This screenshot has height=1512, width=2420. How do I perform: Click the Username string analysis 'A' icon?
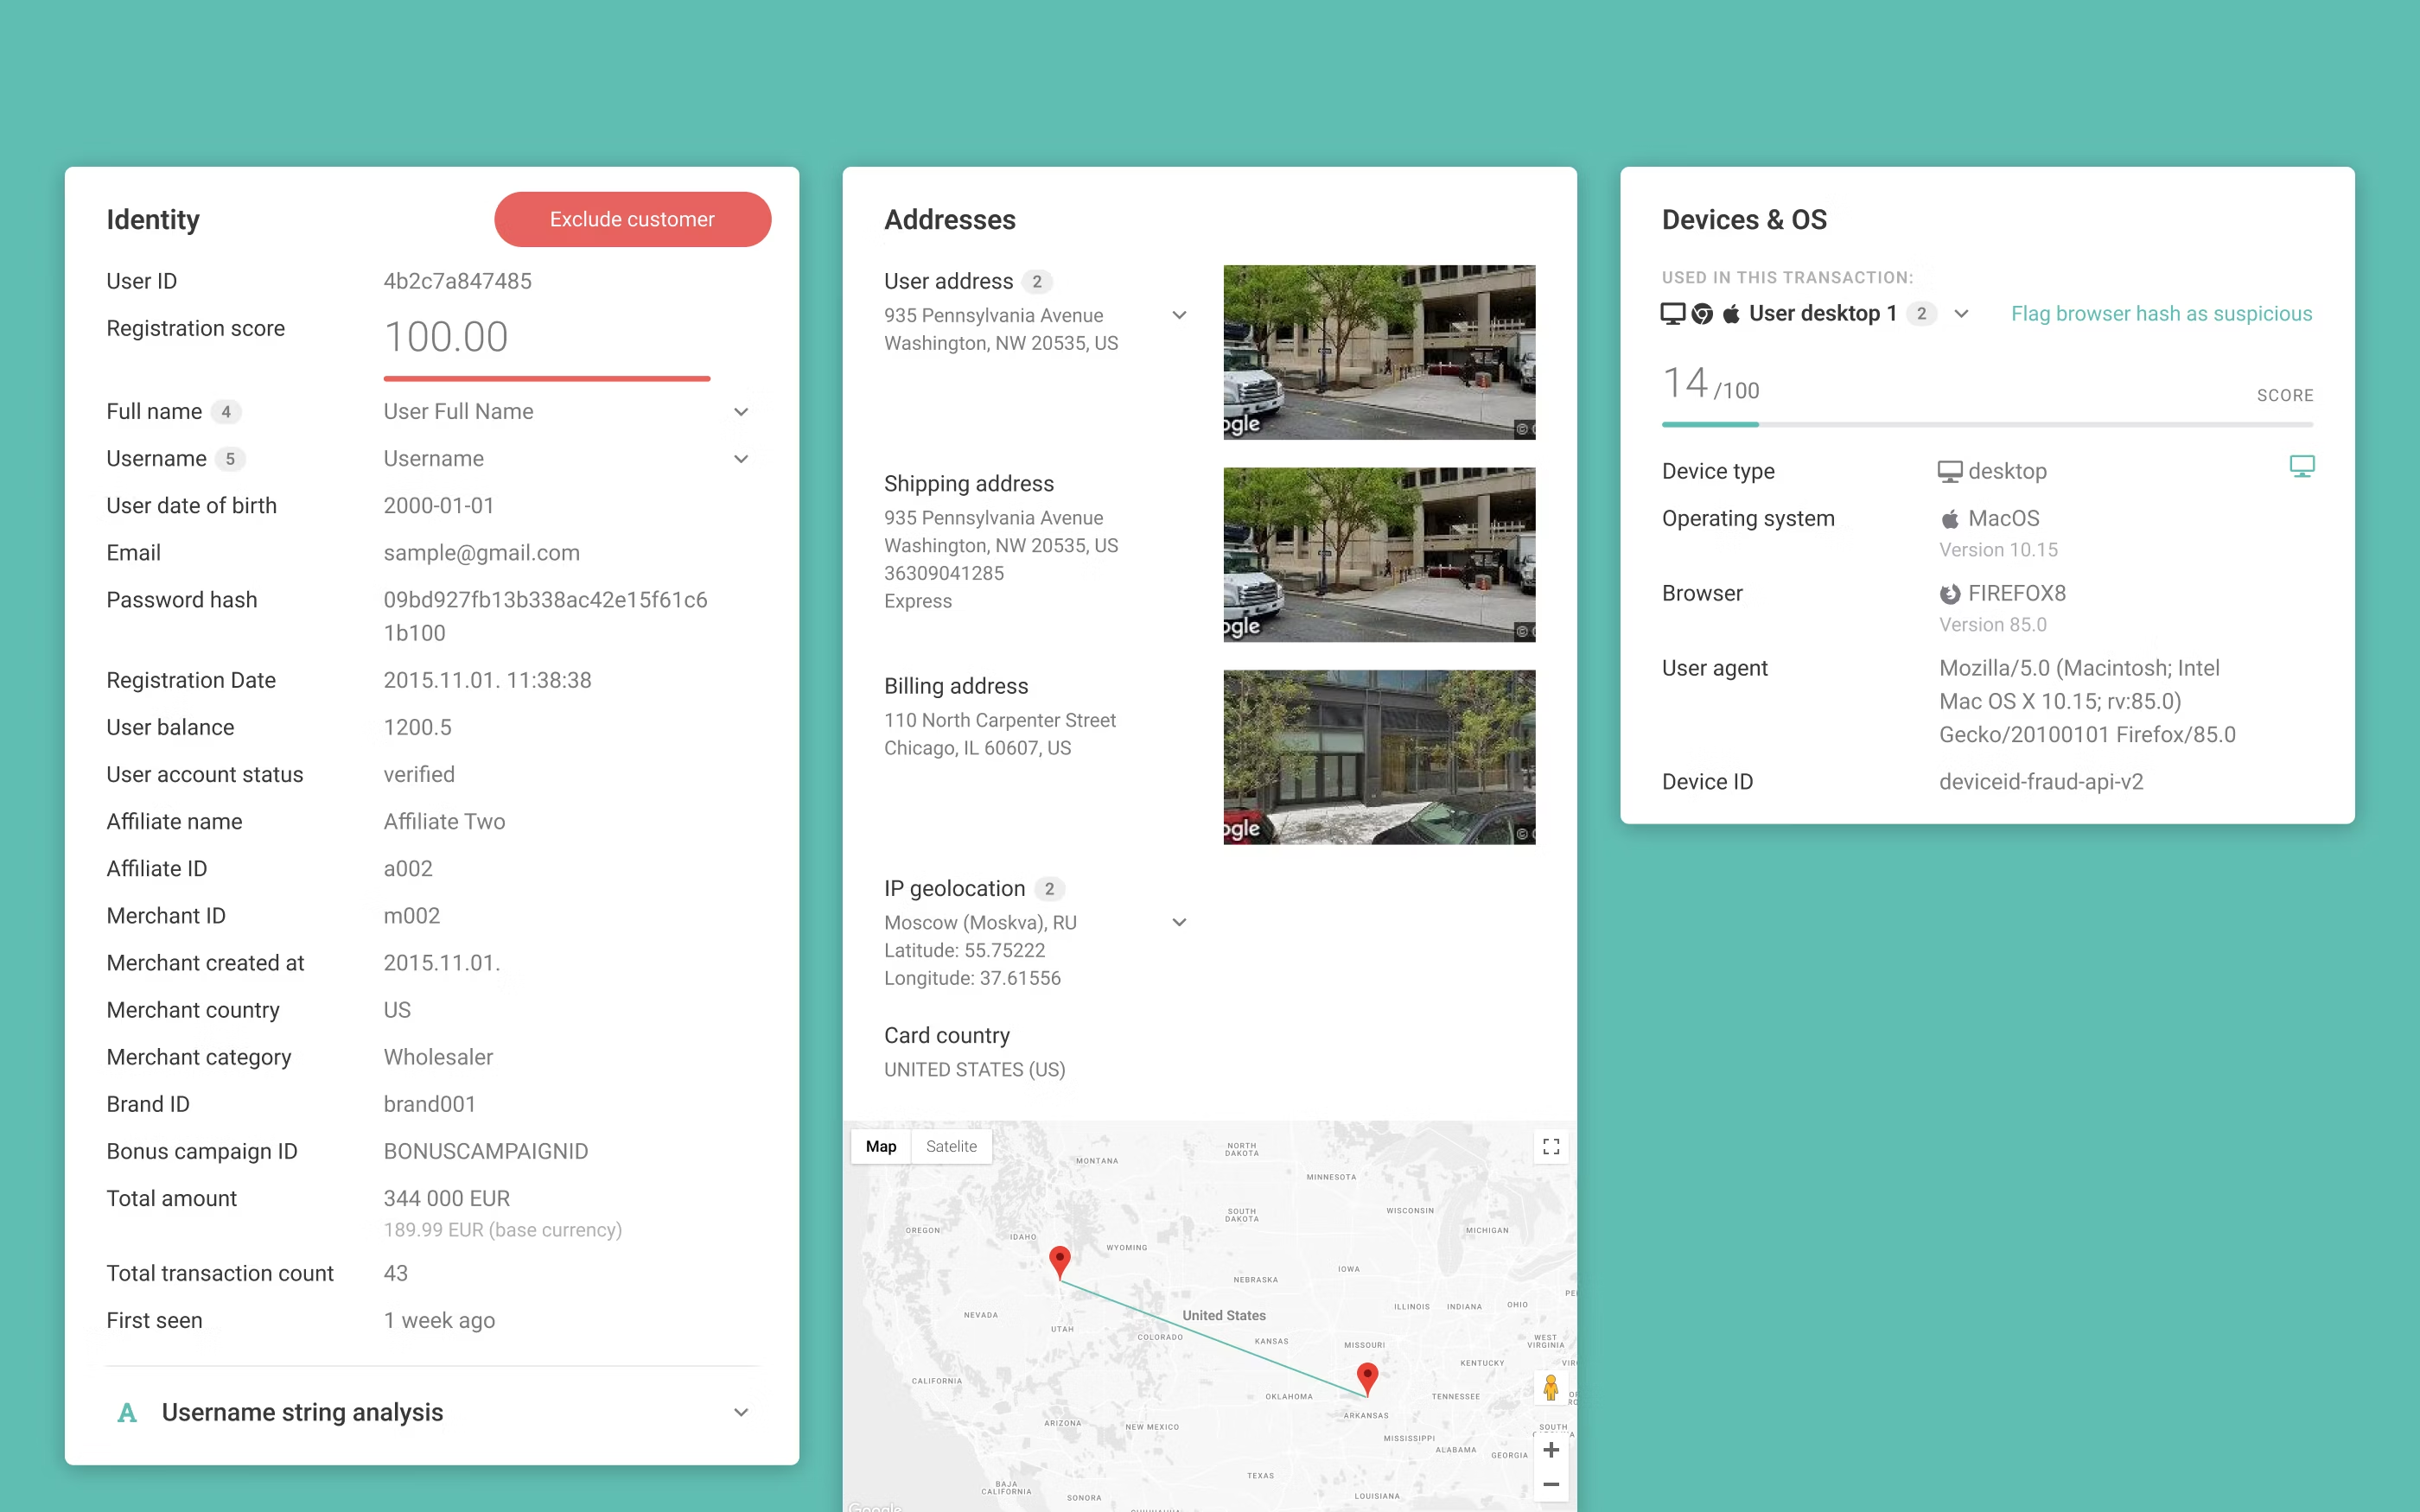click(127, 1412)
